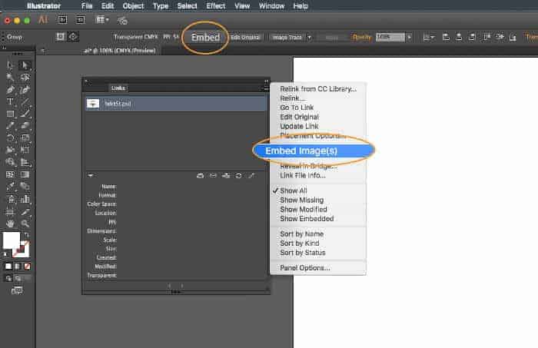Screen dimensions: 538x348
Task: Change Screen Mode at toolbar bottom
Action: pyautogui.click(x=17, y=290)
